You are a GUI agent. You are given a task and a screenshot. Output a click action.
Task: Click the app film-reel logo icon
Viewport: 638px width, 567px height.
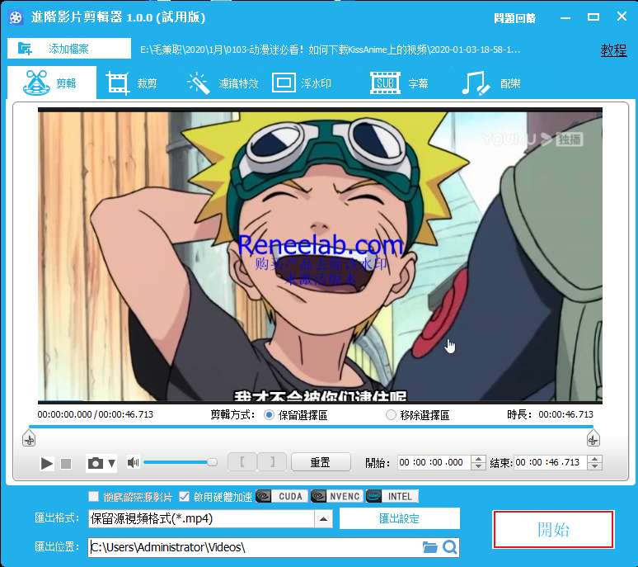coord(16,17)
